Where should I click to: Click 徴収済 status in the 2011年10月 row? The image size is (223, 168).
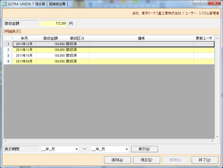click(x=77, y=56)
